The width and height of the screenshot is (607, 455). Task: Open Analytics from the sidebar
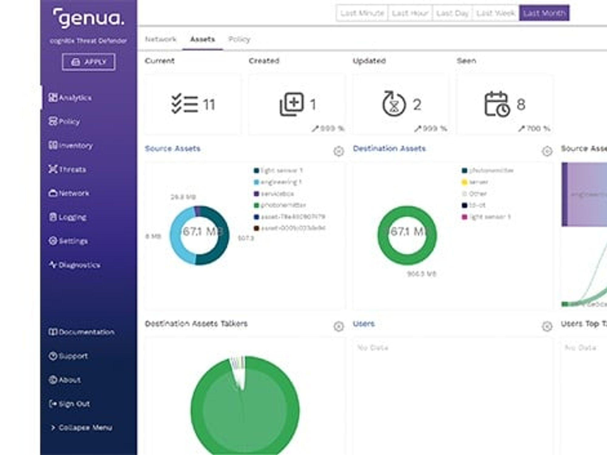tap(70, 98)
